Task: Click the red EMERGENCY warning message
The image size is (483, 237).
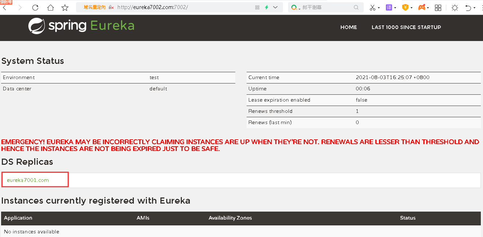Action: point(240,145)
